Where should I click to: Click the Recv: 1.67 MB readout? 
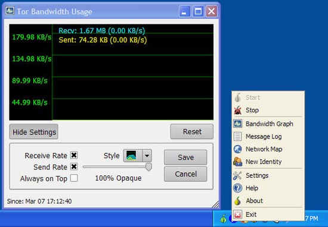(x=101, y=31)
